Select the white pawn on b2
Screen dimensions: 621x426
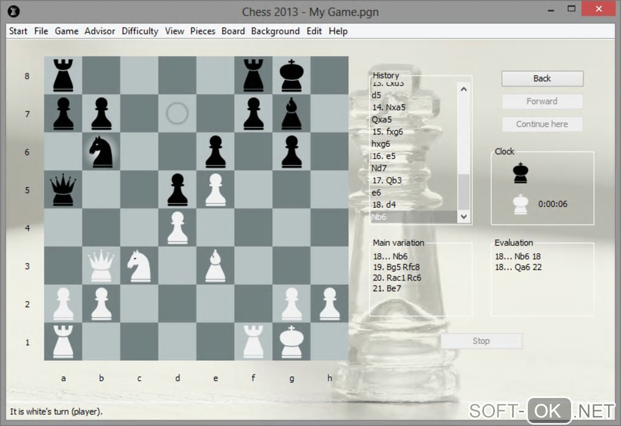(x=102, y=304)
